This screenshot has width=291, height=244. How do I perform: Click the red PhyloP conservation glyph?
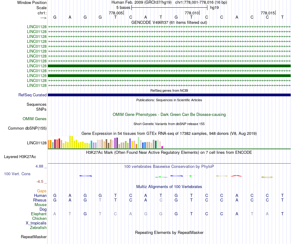(x=236, y=176)
